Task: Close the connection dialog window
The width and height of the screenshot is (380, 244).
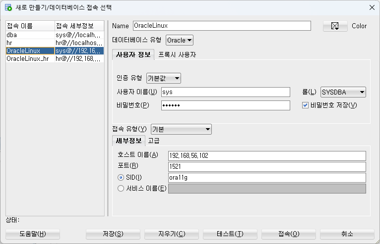Action: click(372, 7)
